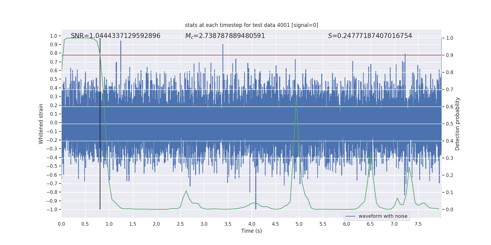
Task: Select the −0.4 tick on Whitened strain axis
Action: 52,157
